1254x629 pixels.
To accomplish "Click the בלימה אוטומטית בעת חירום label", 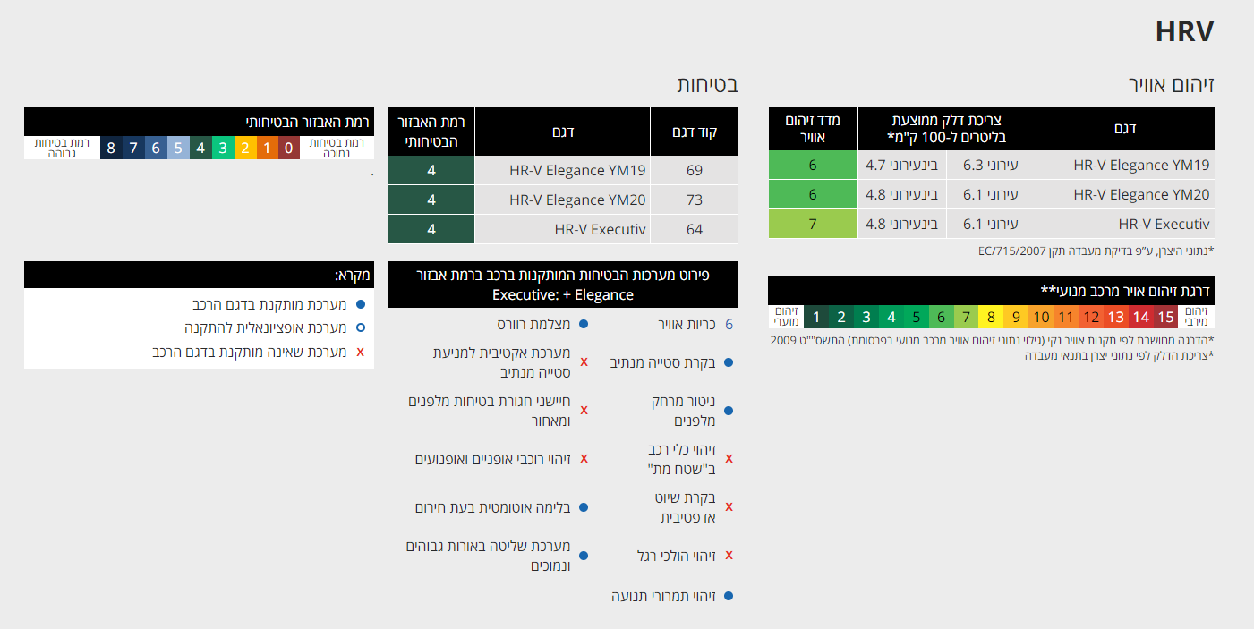I will [492, 507].
